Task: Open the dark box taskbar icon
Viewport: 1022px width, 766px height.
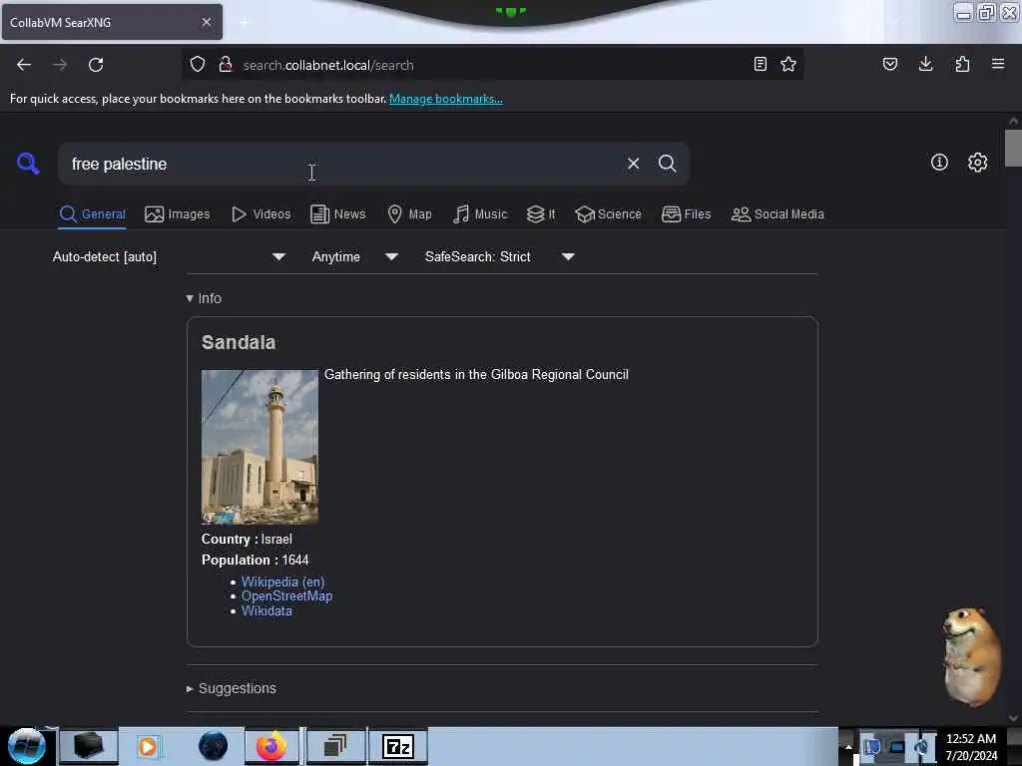Action: 89,746
